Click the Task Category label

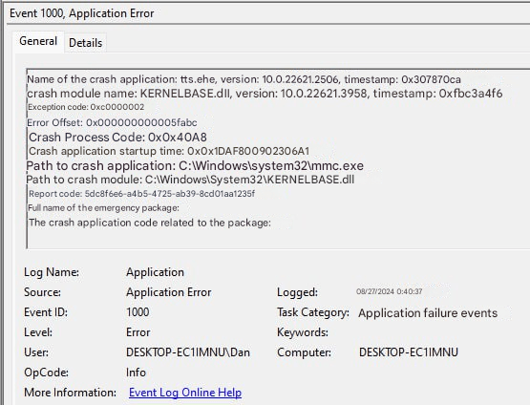tap(313, 312)
